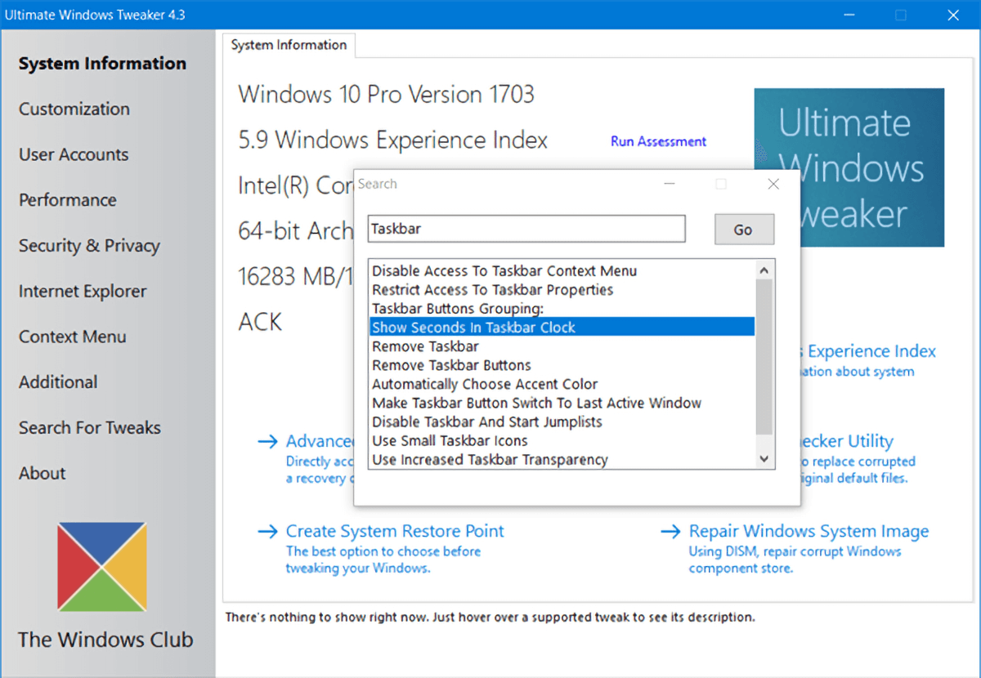The image size is (981, 678).
Task: Open the Customization section
Action: tap(74, 109)
